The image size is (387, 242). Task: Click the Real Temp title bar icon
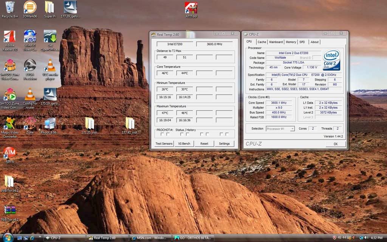[x=153, y=34]
